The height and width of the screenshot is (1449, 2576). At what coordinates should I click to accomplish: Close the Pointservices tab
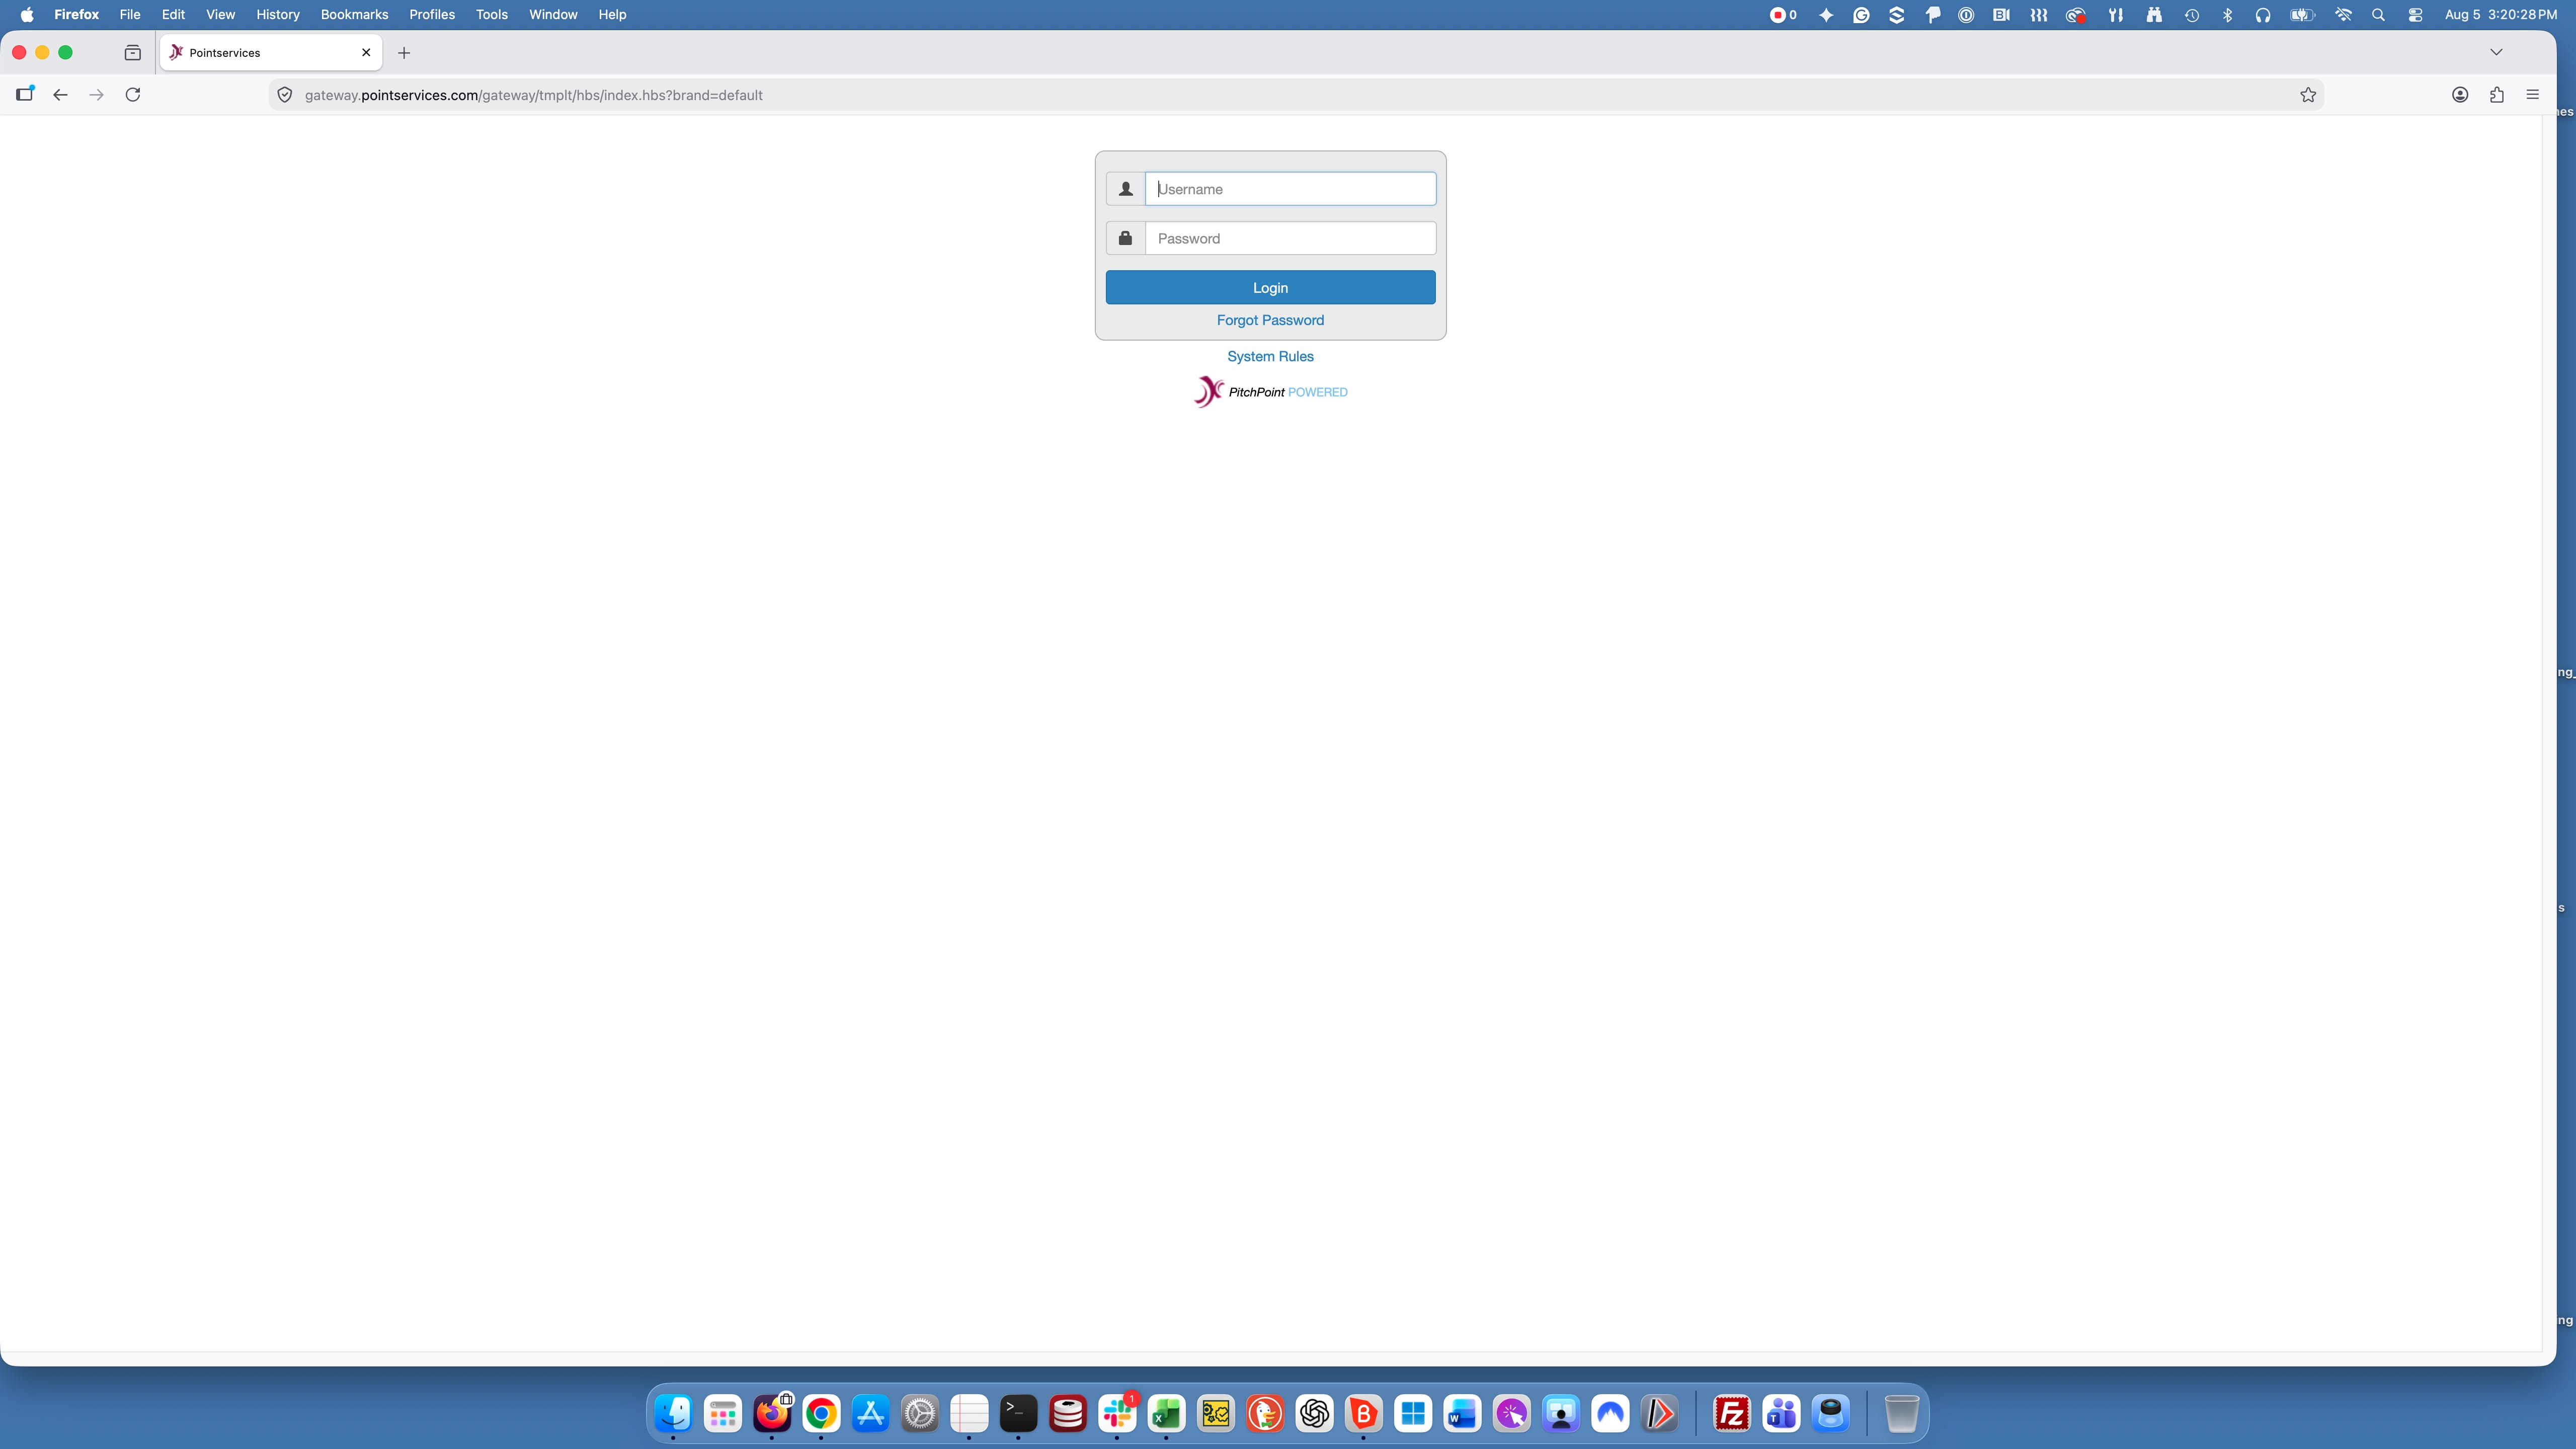coord(366,53)
